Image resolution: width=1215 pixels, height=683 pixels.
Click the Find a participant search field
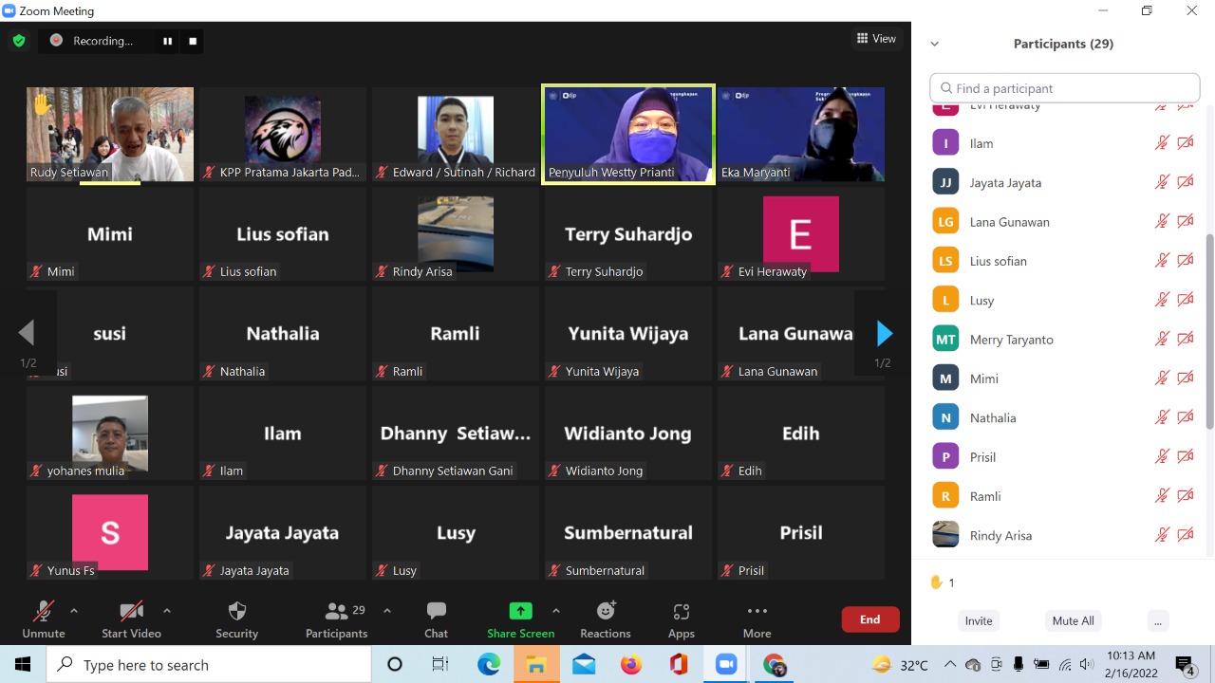coord(1065,88)
